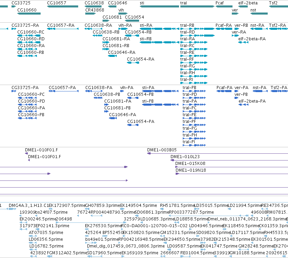Select the EK149504.5prime EST label
This screenshot has width=288, height=258.
[x=138, y=205]
